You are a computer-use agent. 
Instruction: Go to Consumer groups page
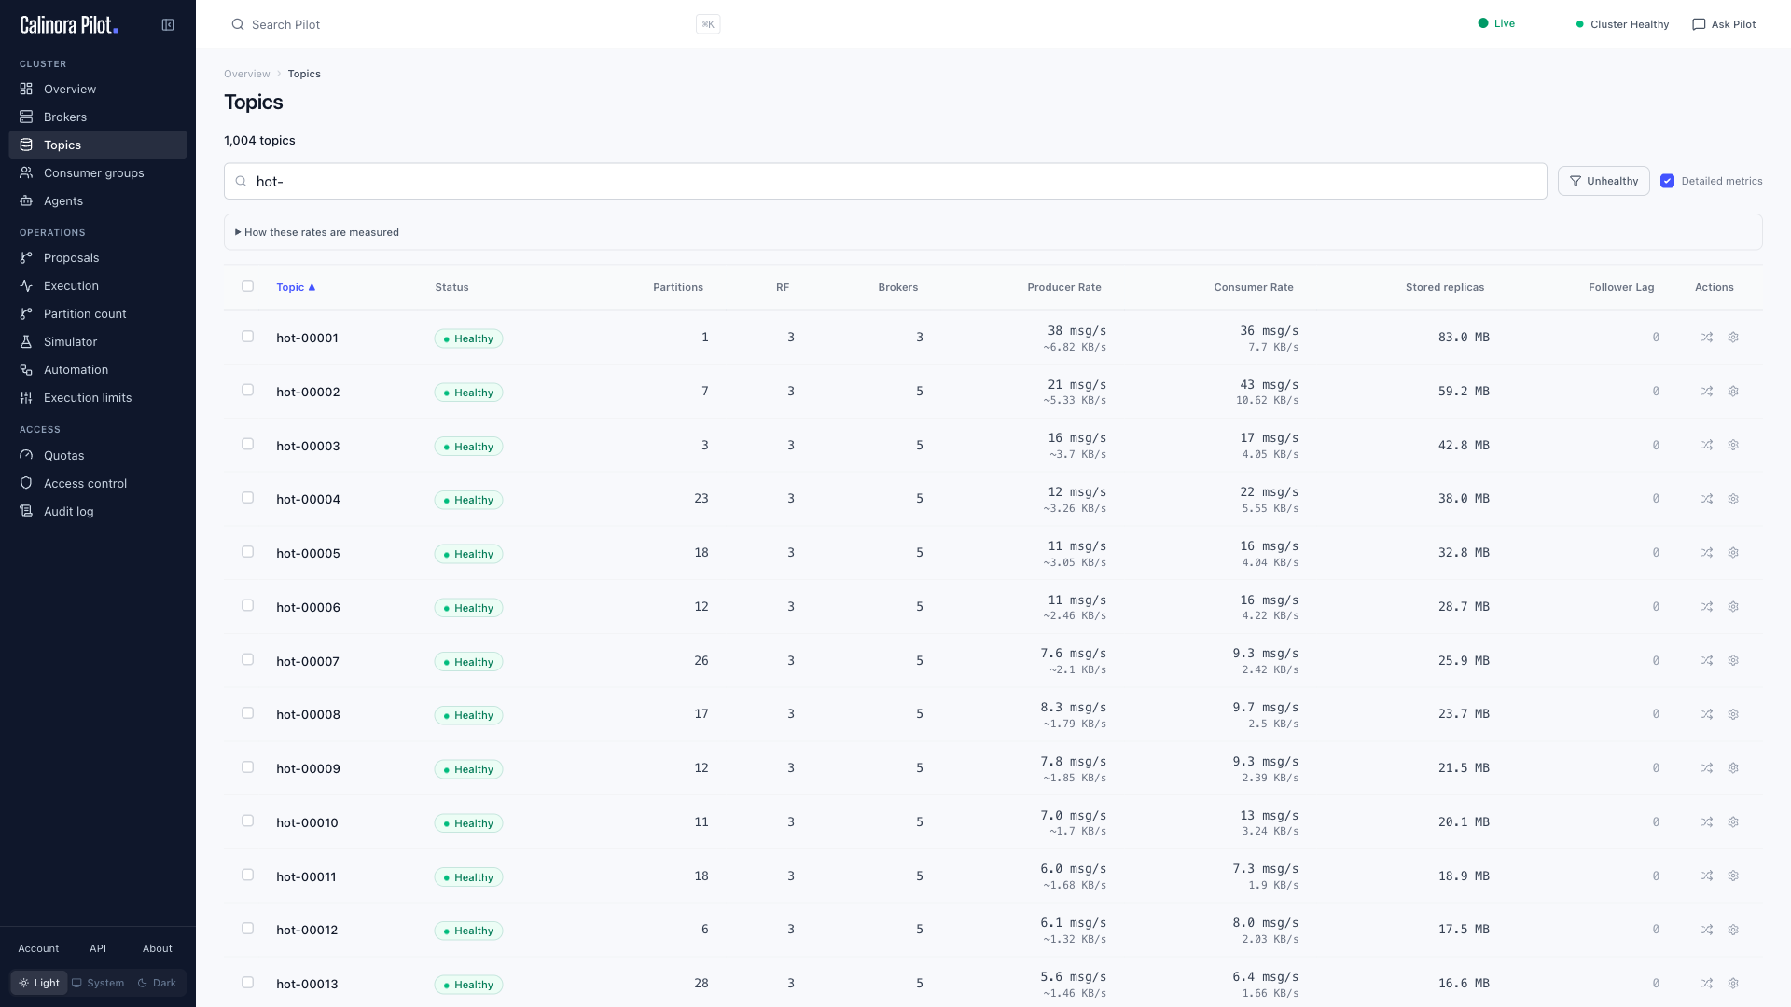coord(98,172)
